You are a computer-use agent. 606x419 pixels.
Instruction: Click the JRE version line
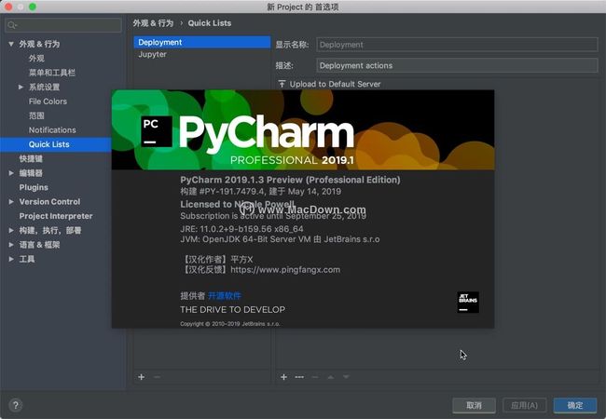tap(241, 229)
